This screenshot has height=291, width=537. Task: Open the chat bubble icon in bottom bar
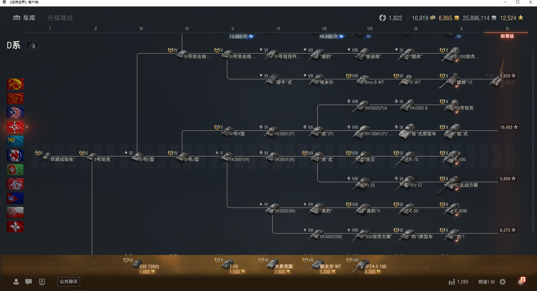(29, 282)
